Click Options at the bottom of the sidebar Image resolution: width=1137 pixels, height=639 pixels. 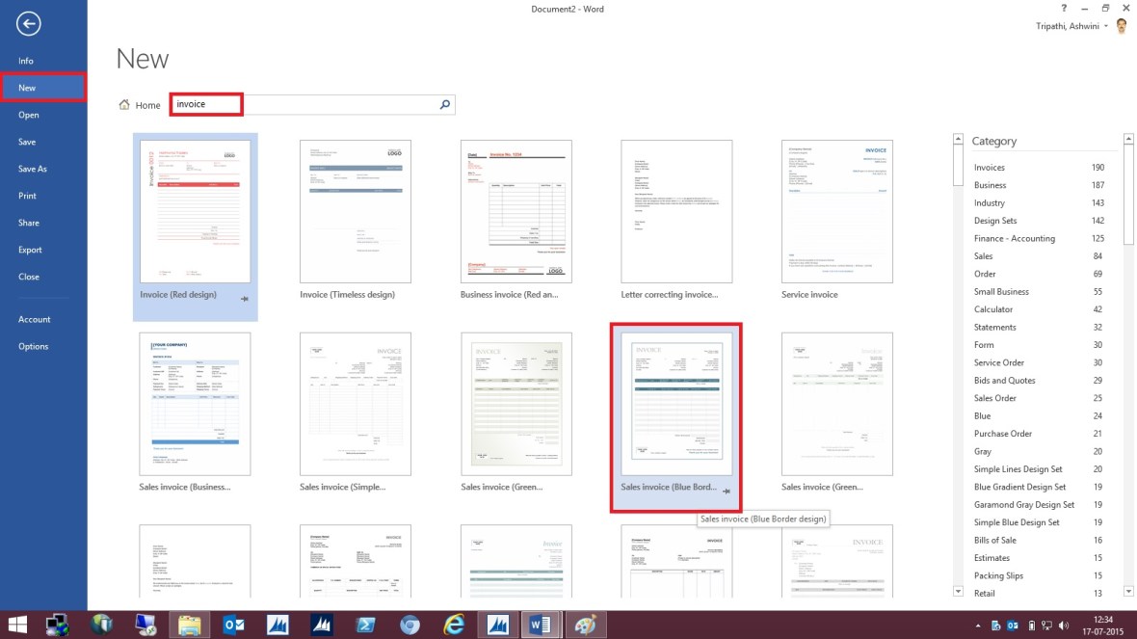click(x=36, y=346)
